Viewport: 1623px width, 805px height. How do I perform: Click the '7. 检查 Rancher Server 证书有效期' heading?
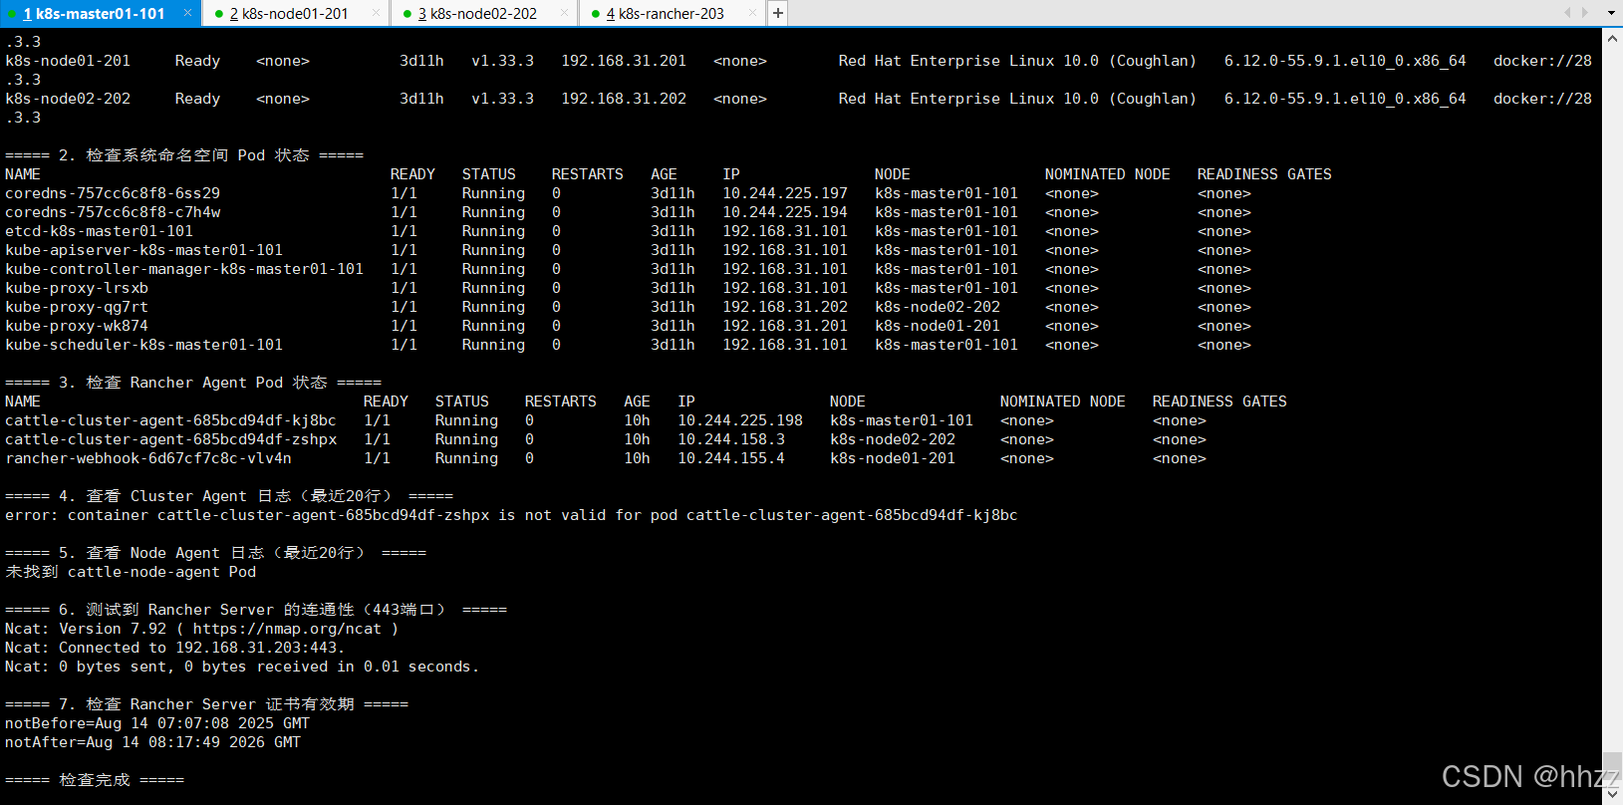pyautogui.click(x=206, y=704)
